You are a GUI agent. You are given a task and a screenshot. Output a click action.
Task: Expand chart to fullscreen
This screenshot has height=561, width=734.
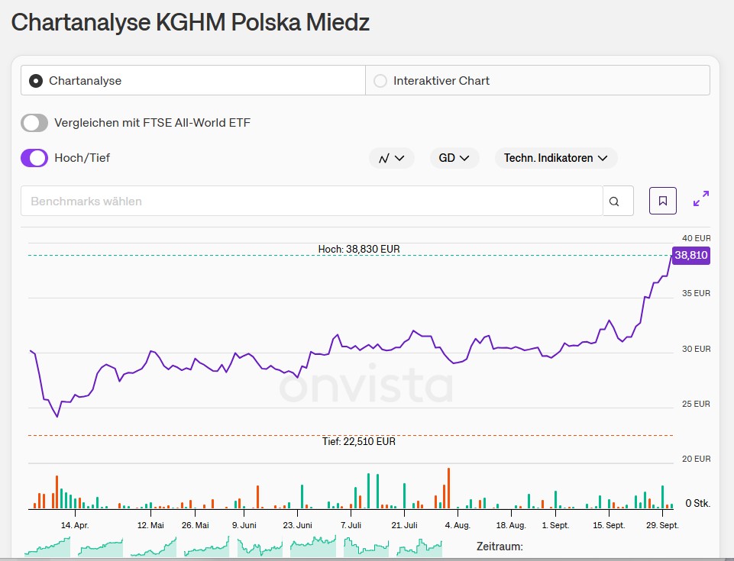(700, 199)
